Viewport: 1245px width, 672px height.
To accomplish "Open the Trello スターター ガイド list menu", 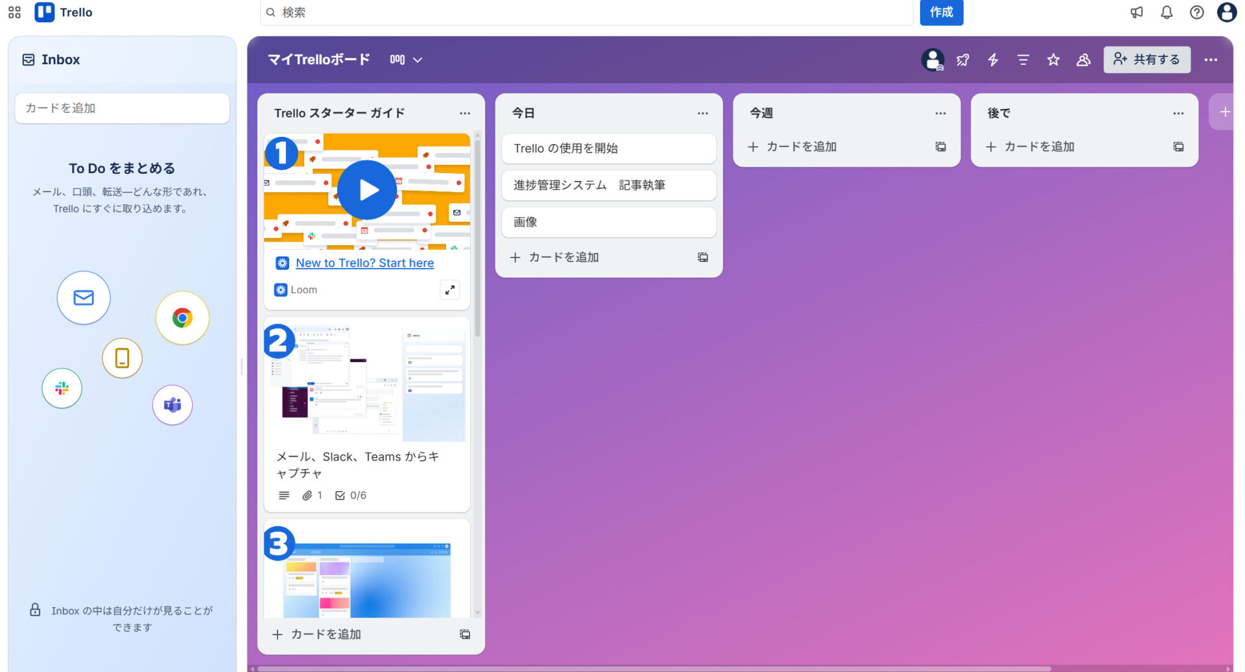I will [x=465, y=113].
